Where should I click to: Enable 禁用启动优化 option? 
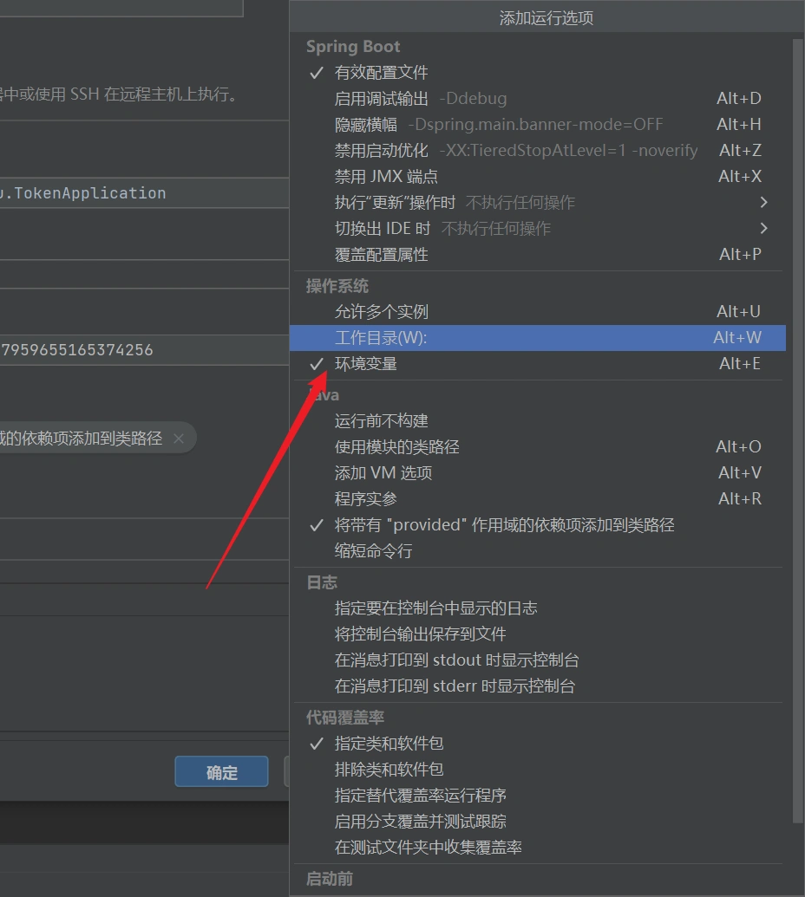(515, 151)
